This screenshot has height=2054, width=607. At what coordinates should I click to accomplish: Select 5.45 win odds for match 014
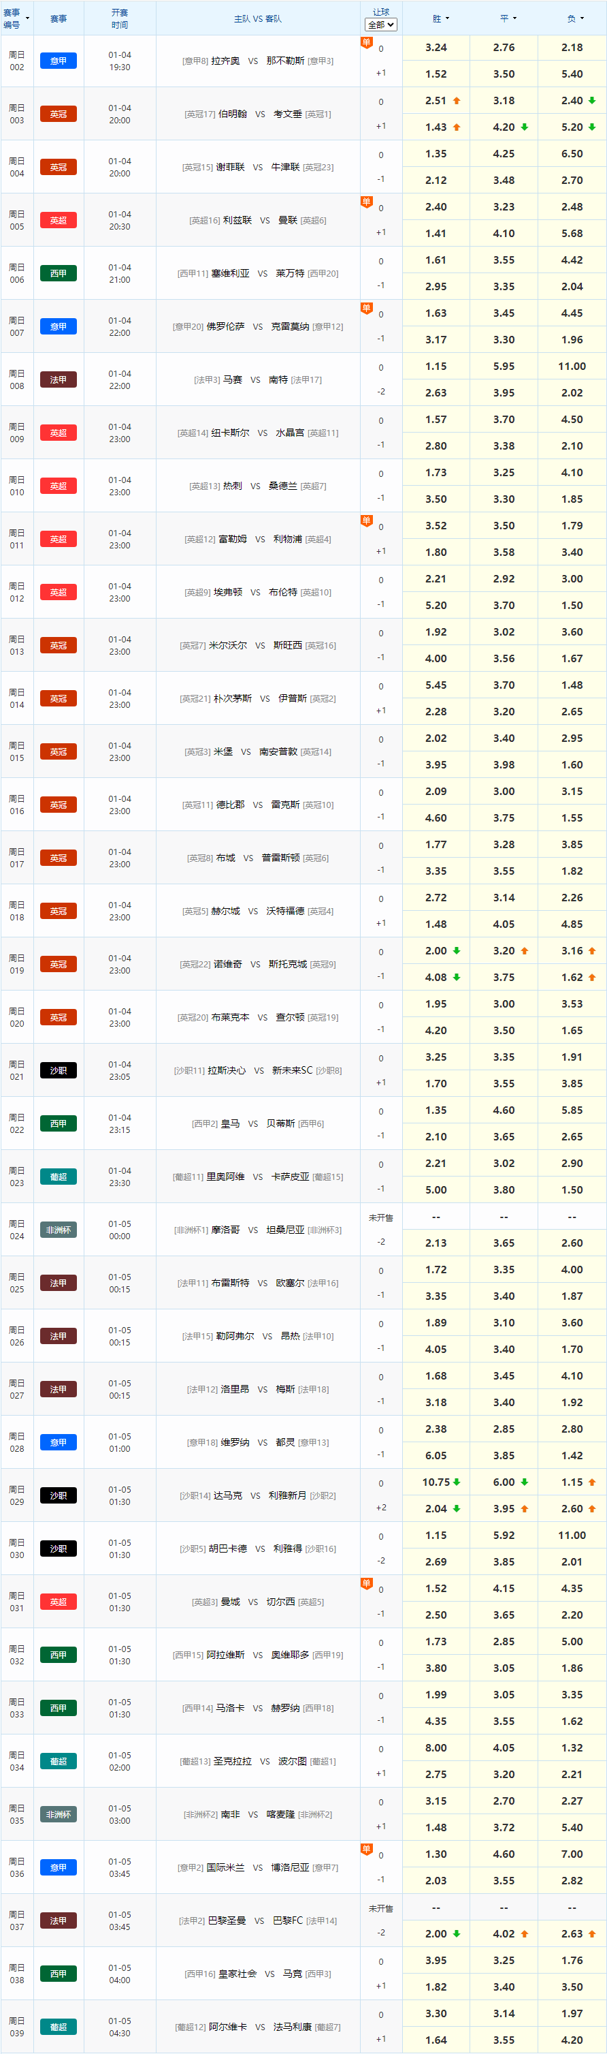pos(436,685)
